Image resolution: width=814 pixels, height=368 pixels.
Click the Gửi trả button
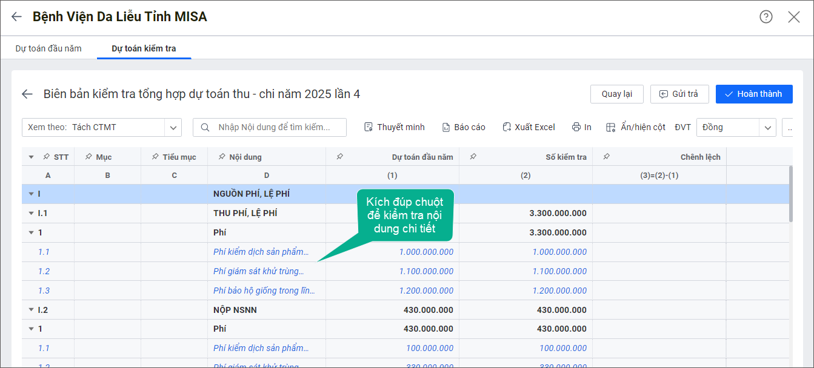(679, 94)
